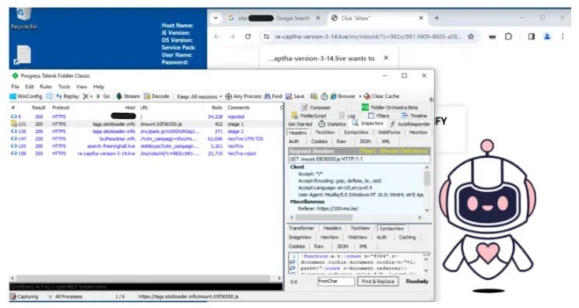Open the AutoResponder tab
The width and height of the screenshot is (579, 308).
pyautogui.click(x=410, y=124)
